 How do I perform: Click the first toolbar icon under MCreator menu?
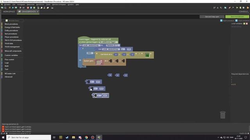point(2,8)
